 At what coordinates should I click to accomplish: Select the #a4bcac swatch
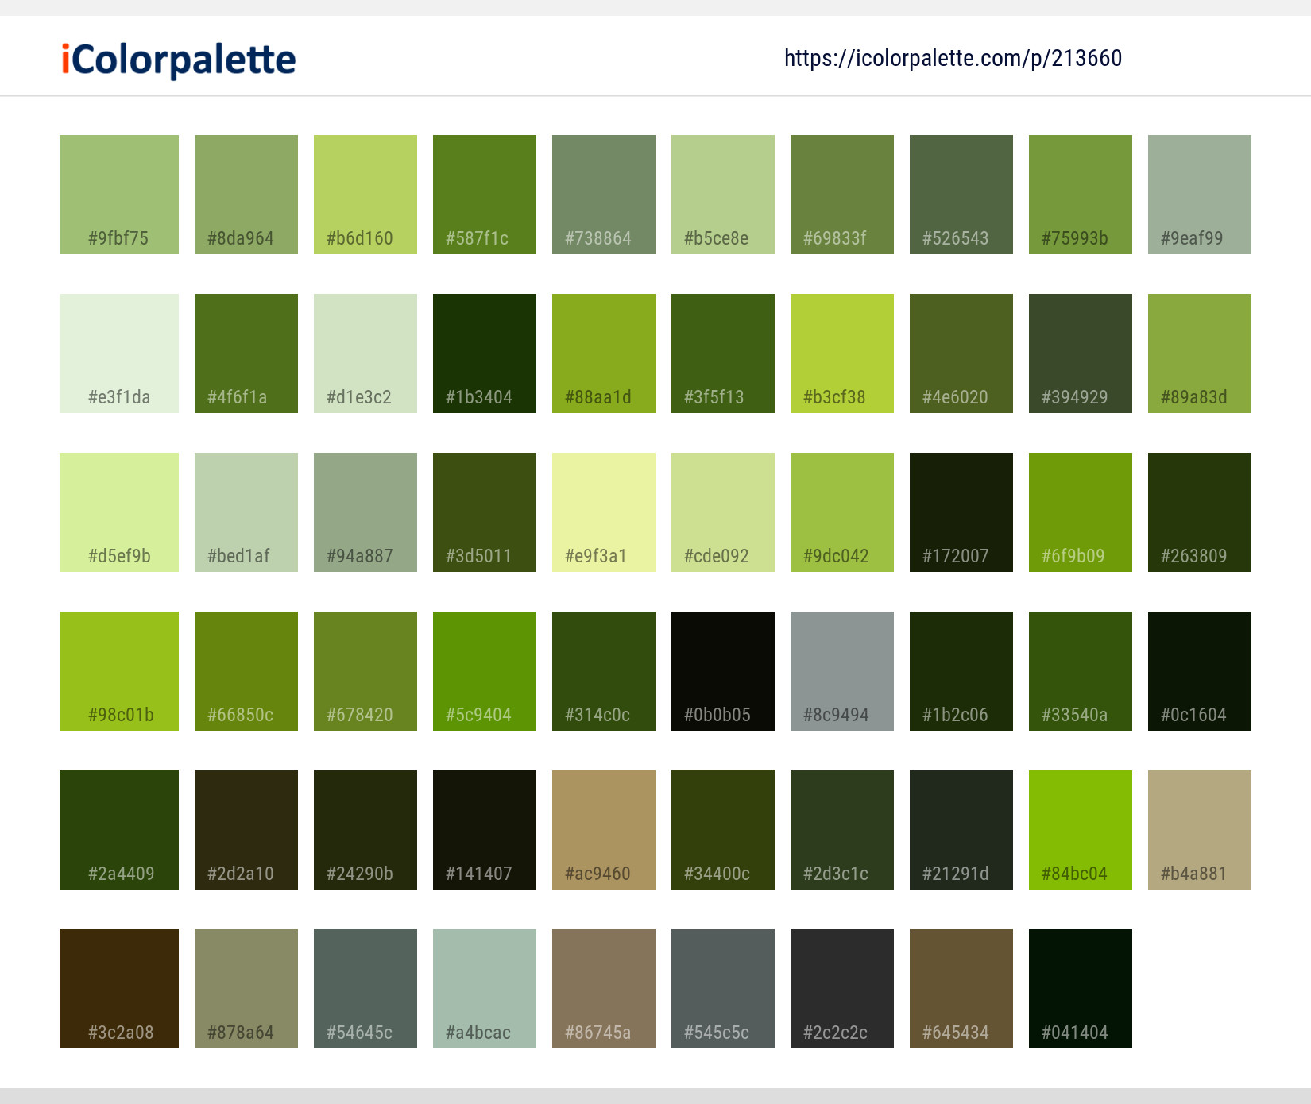(485, 989)
